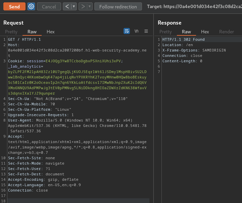The height and width of the screenshot is (203, 242).
Task: Click 'Content-Length: 0' response header
Action: [182, 61]
